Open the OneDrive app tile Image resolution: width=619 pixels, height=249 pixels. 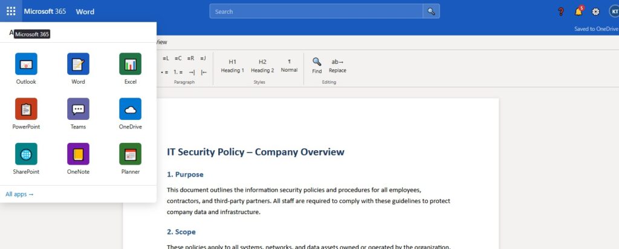[x=131, y=114]
